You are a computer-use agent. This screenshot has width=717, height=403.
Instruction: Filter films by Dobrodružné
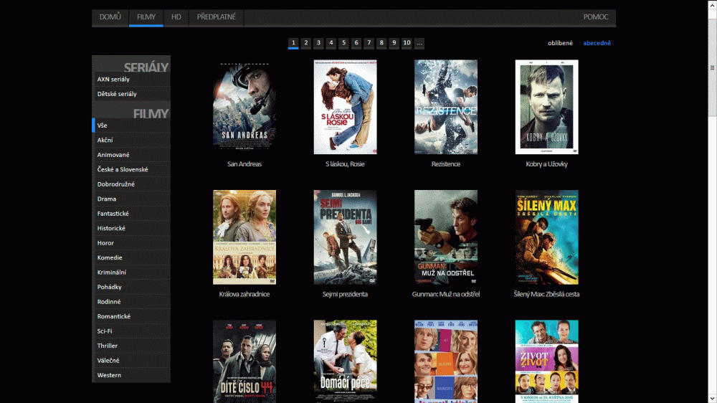point(131,184)
